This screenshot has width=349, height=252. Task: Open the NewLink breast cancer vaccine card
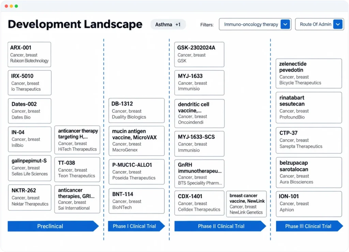click(x=246, y=204)
